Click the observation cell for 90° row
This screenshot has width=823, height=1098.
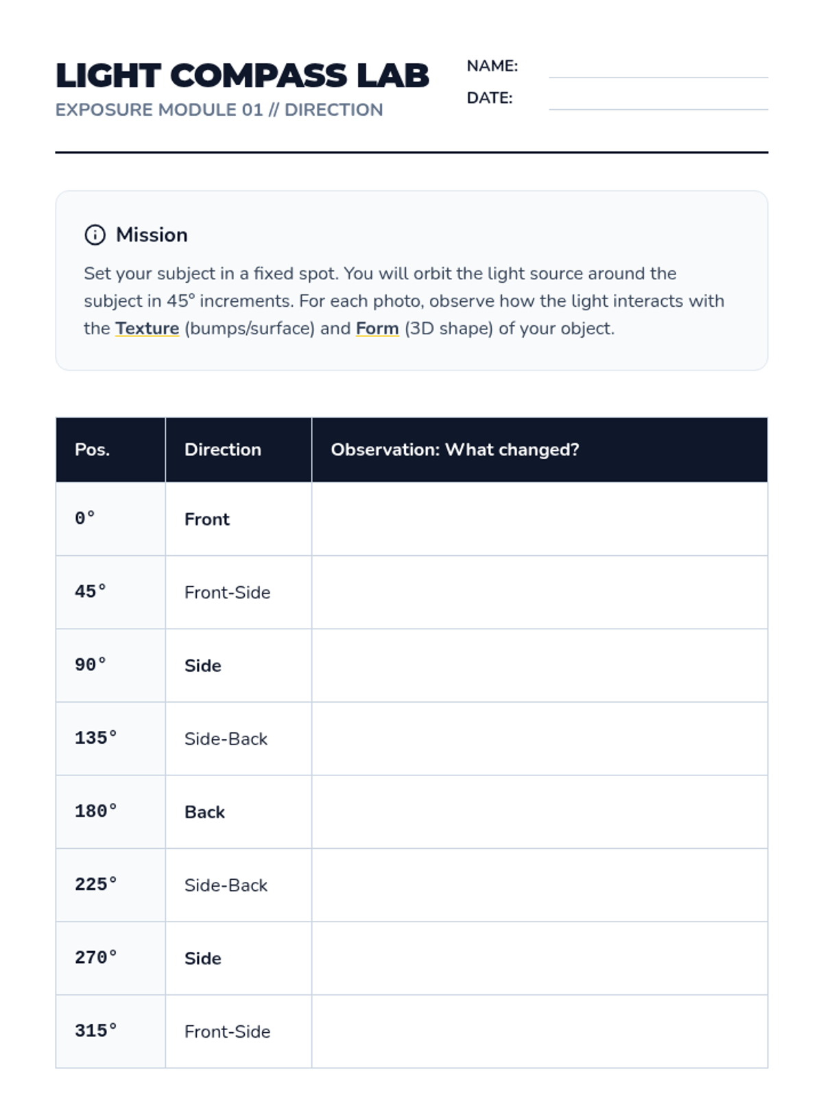539,666
